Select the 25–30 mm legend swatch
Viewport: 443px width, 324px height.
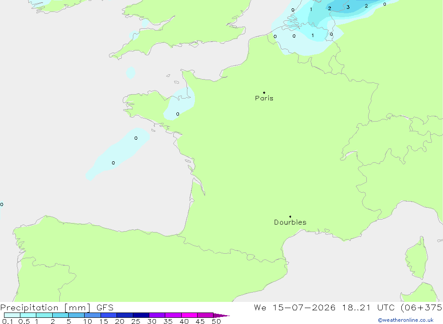coord(141,315)
